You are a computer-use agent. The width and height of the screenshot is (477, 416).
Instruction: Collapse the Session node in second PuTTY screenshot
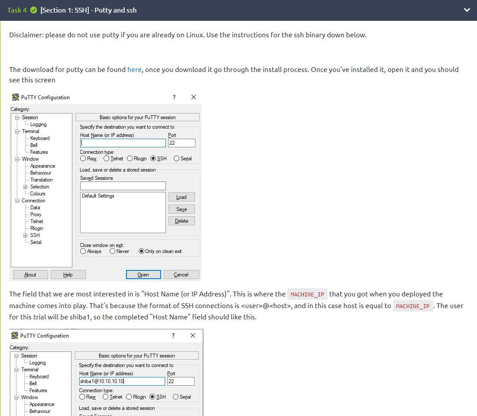[16, 356]
